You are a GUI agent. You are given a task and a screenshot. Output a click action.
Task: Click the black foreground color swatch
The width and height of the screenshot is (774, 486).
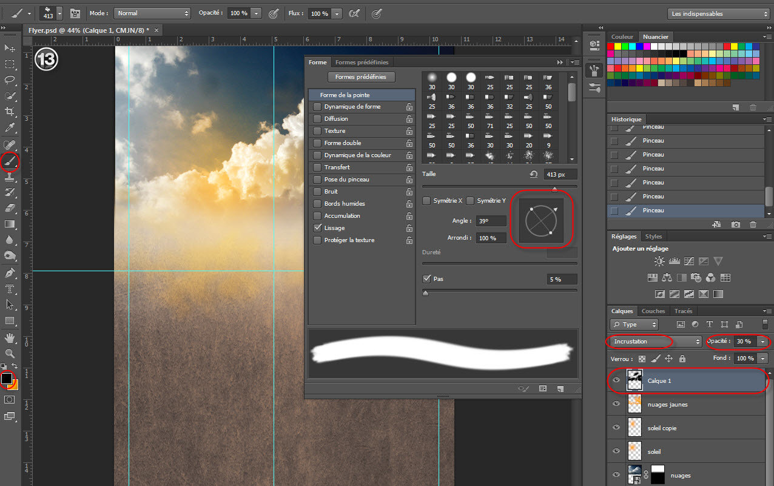tap(7, 379)
